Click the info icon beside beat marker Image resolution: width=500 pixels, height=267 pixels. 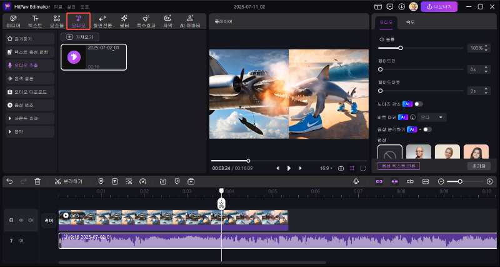point(412,118)
